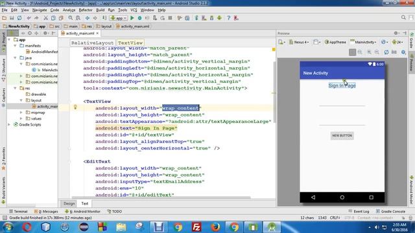Open the Terminal tool window
Image resolution: width=415 pixels, height=233 pixels.
[x=18, y=212]
